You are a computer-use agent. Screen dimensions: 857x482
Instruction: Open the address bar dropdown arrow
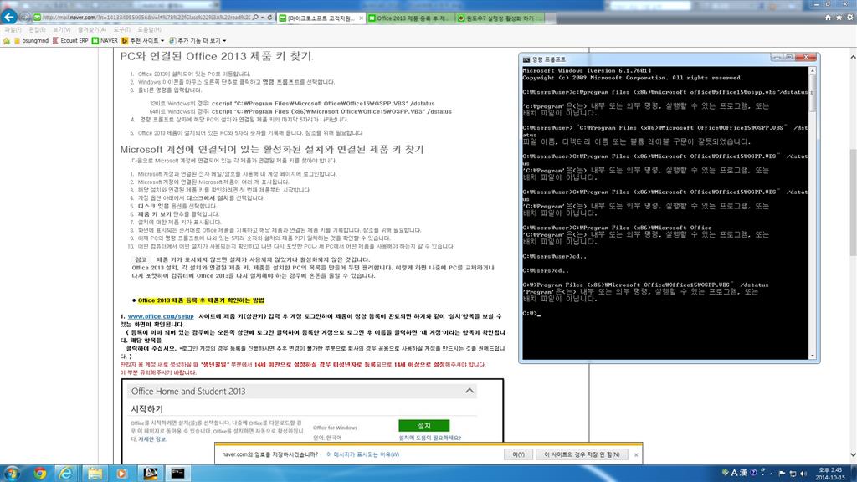262,18
